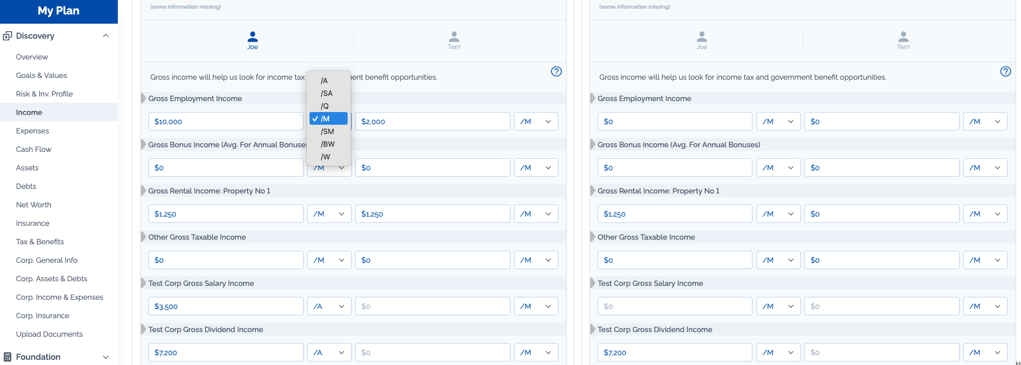Choose /SA option in frequency list
1021x365 pixels.
click(x=329, y=93)
